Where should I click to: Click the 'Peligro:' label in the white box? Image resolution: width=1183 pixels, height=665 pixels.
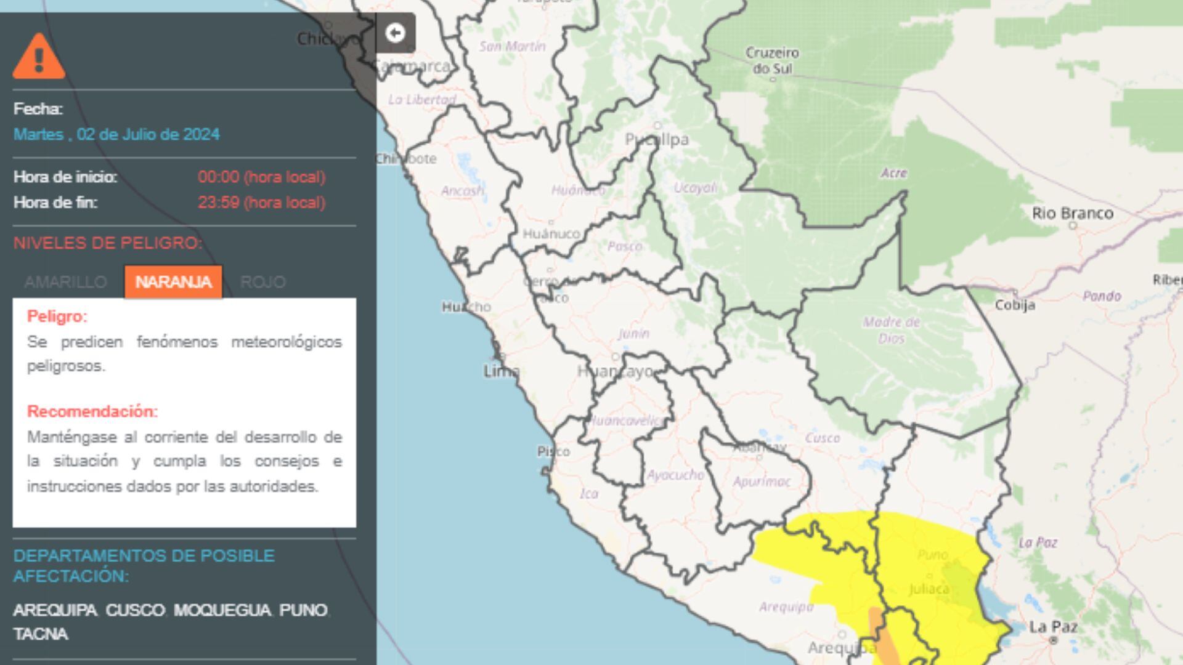tap(57, 316)
